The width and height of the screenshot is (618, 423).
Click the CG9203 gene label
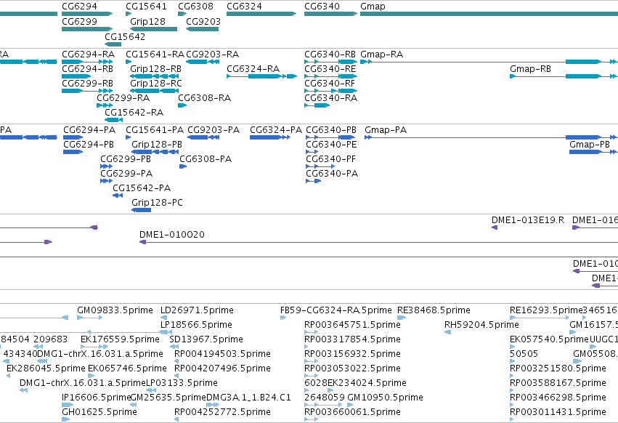tap(203, 21)
